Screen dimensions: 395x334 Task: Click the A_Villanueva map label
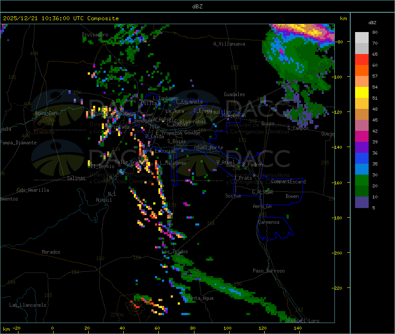[x=229, y=44]
